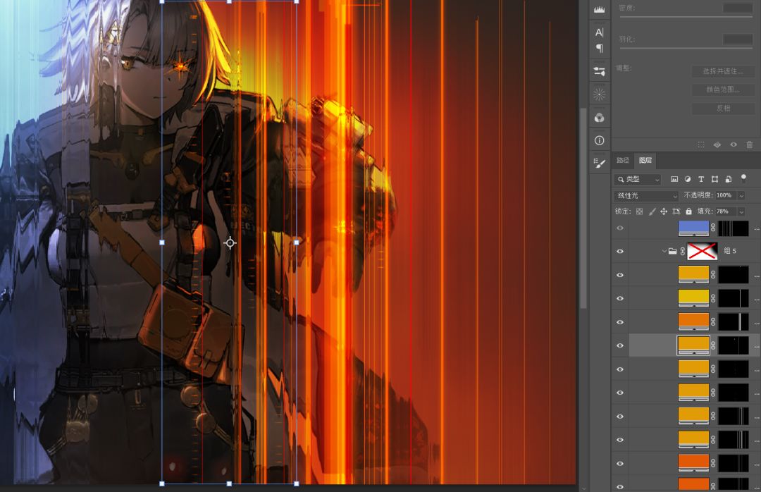Open the 线性光 blend mode dropdown

[x=646, y=195]
